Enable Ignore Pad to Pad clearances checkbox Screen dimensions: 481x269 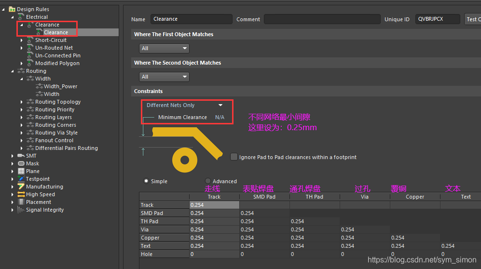point(234,157)
